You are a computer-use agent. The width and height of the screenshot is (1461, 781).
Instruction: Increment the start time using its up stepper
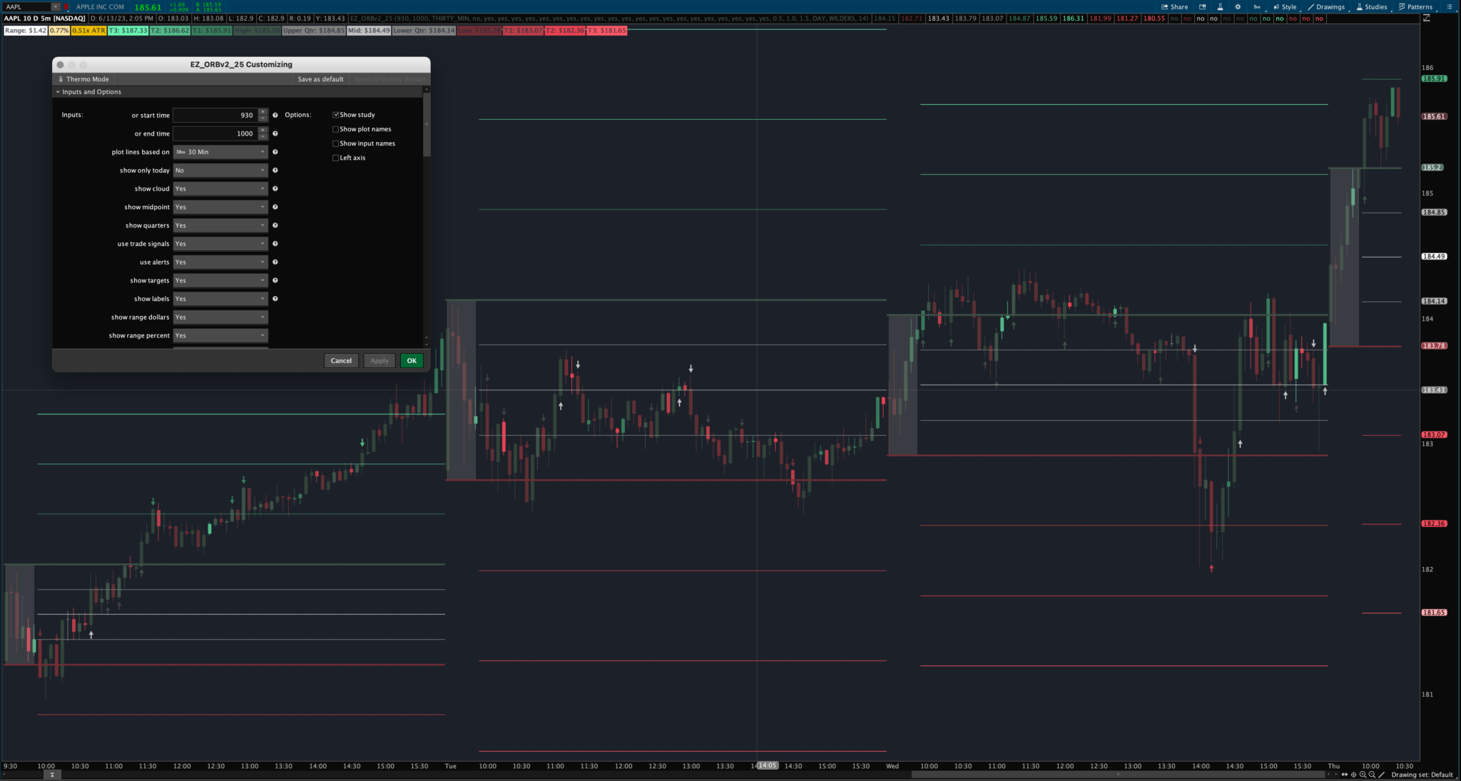tap(263, 111)
